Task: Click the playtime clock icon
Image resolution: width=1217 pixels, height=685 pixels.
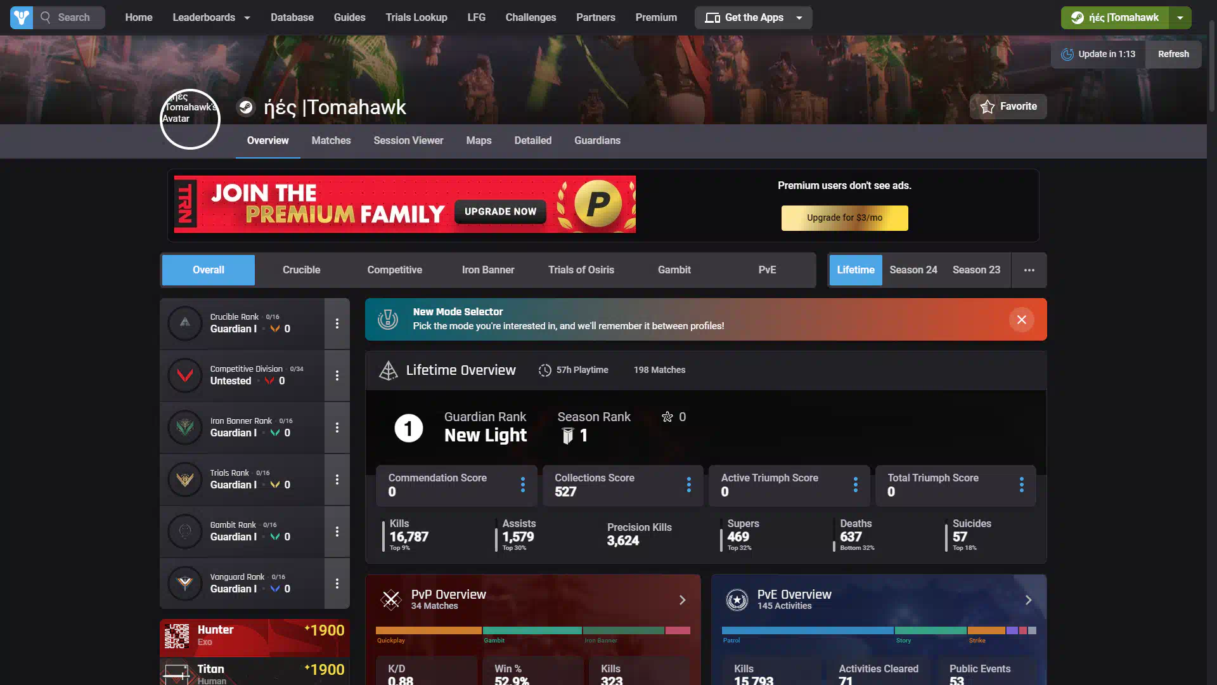Action: click(x=545, y=370)
